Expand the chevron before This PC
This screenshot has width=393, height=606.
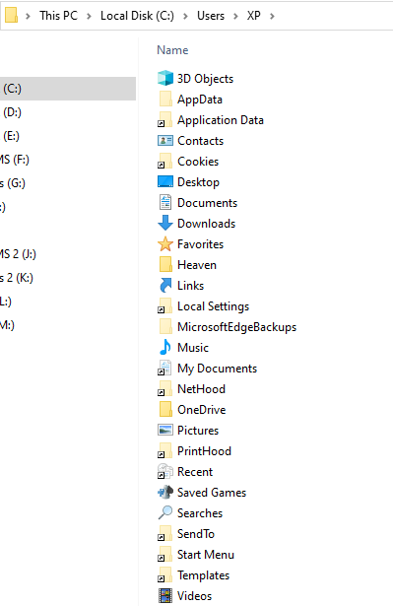[x=28, y=16]
